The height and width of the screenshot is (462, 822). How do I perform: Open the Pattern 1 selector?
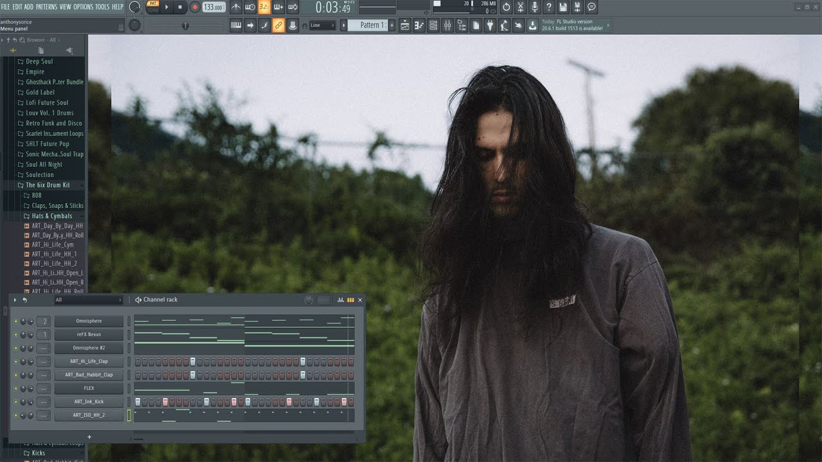[x=368, y=25]
